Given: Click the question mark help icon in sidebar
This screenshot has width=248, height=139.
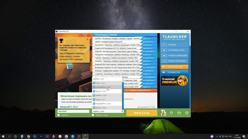Looking at the screenshot, I should [164, 45].
